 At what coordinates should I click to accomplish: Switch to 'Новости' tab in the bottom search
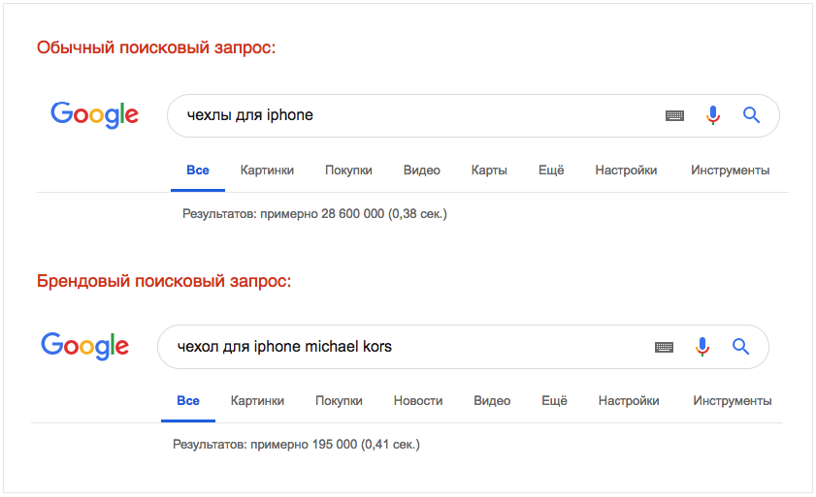point(418,401)
